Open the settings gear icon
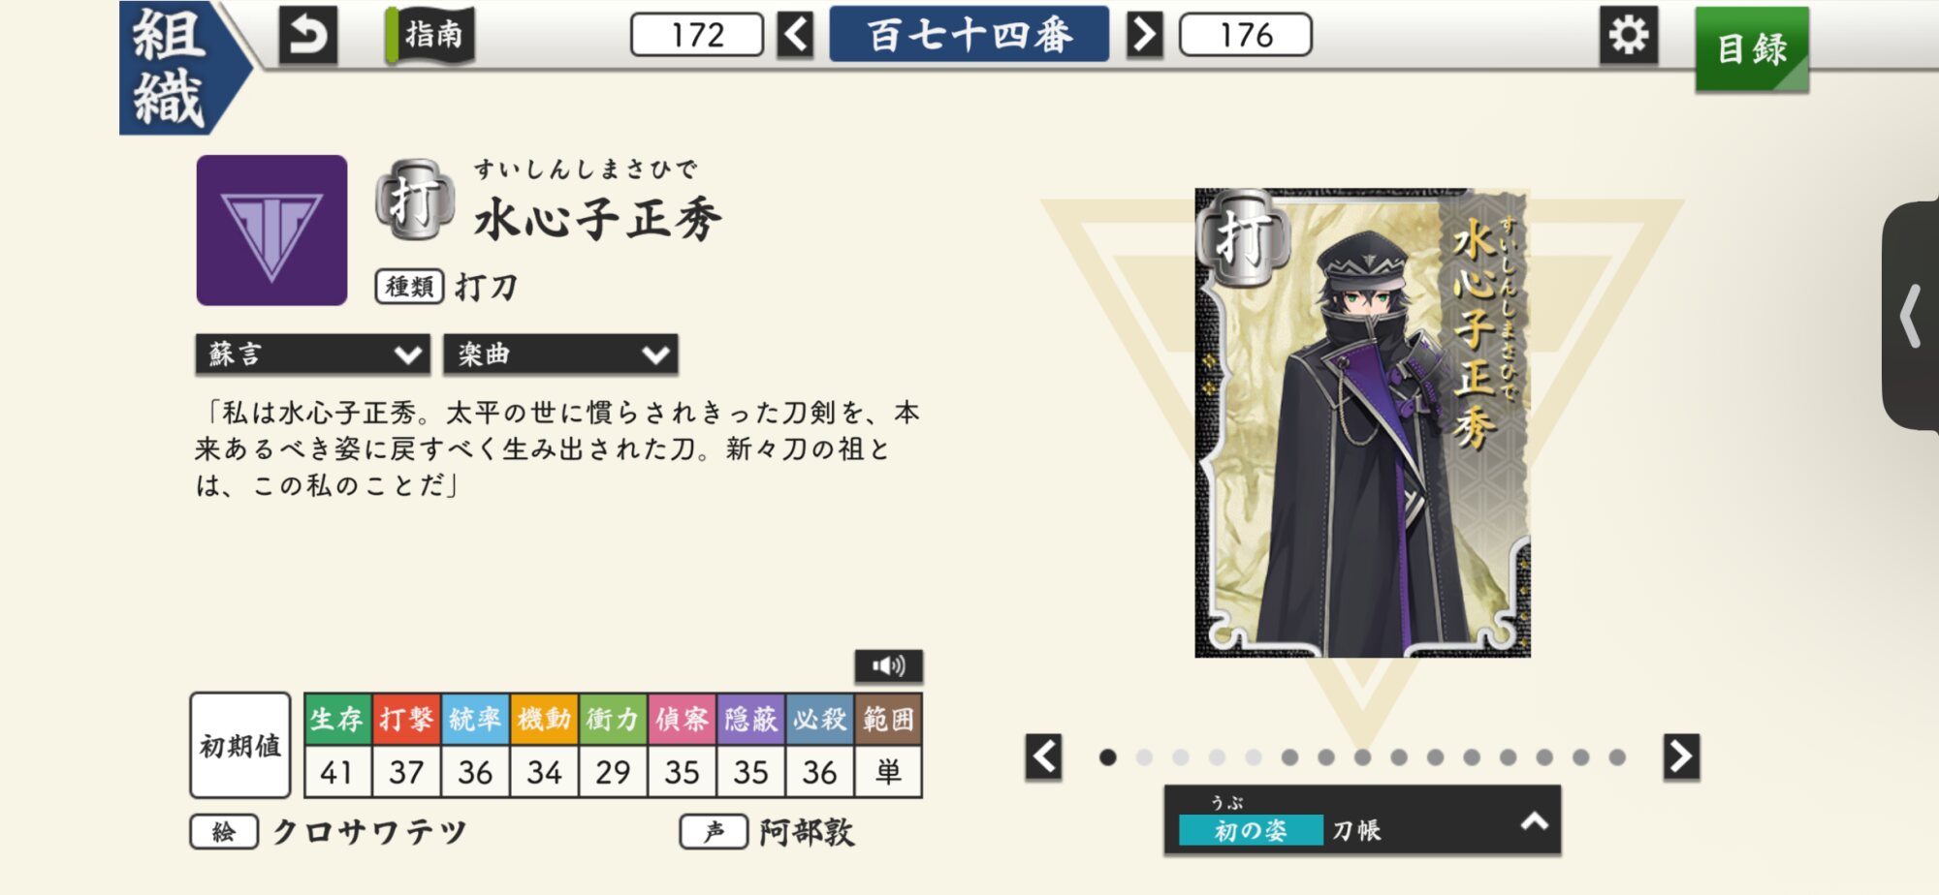The height and width of the screenshot is (895, 1939). pyautogui.click(x=1629, y=36)
